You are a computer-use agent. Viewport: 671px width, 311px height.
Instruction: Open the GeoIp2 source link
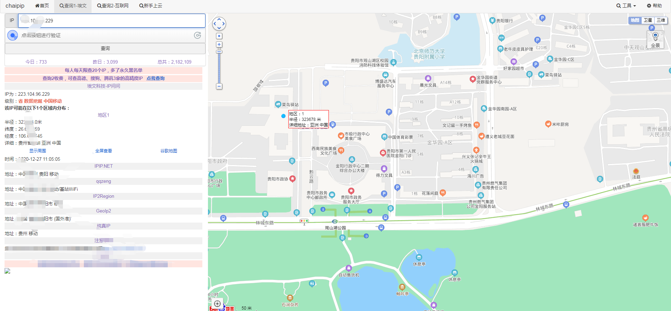[x=103, y=211]
